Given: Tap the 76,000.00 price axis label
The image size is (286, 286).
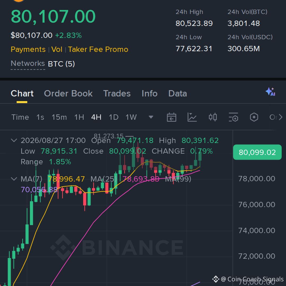Looking at the screenshot, I should (x=257, y=204).
